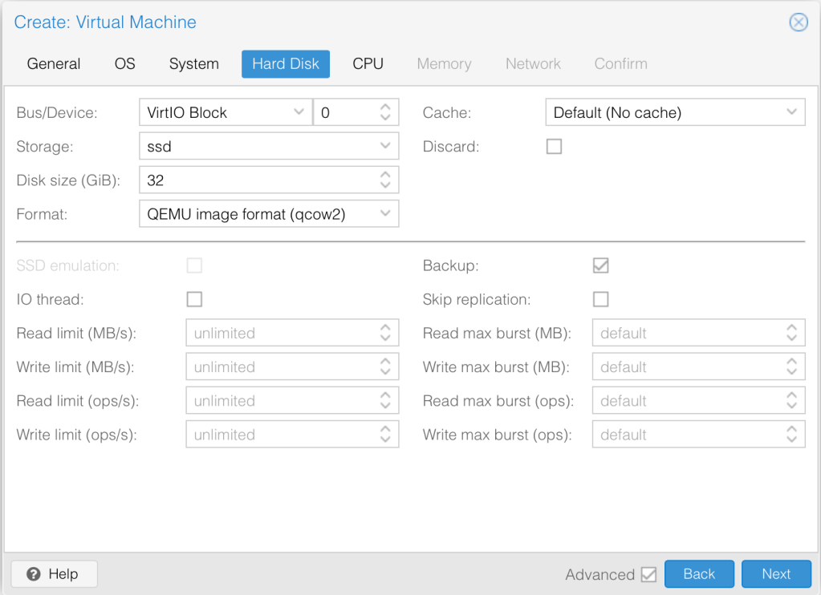
Task: Click the Bus/Device number spinner arrows
Action: pos(386,113)
